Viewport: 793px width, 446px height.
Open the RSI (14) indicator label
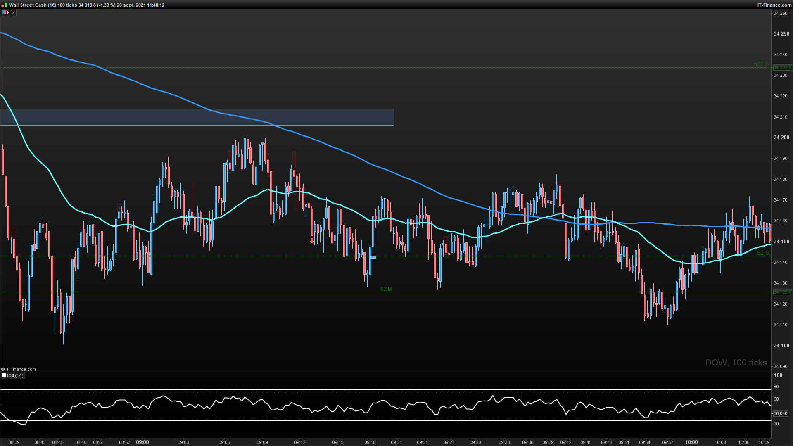tap(13, 375)
